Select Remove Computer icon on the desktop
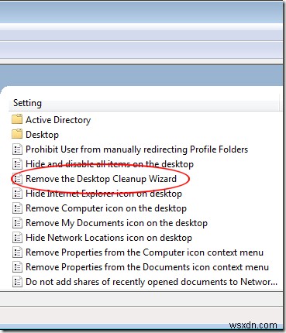286x333 pixels. [106, 208]
